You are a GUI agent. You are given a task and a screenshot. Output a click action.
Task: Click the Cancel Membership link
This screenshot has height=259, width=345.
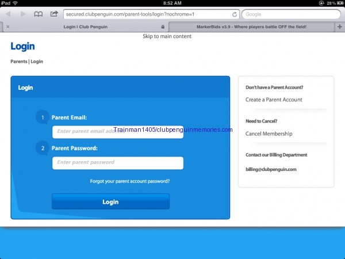[x=269, y=134]
